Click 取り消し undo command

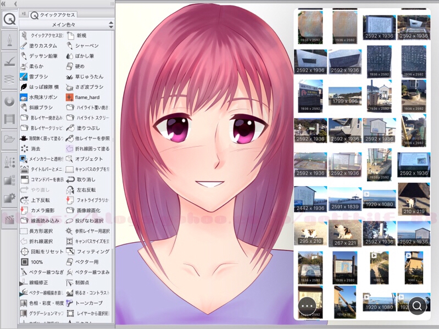click(87, 179)
